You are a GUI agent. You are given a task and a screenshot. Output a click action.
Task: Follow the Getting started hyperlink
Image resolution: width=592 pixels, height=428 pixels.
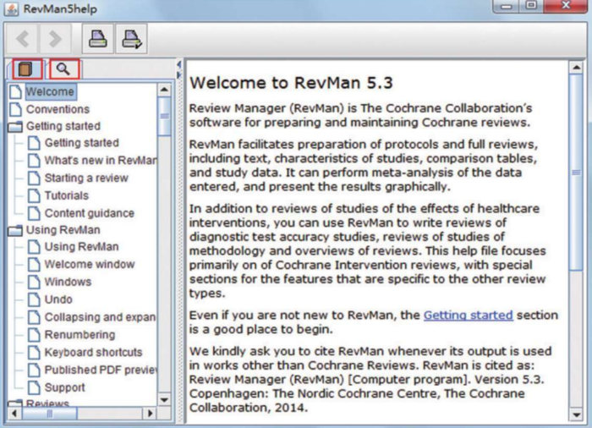(469, 315)
